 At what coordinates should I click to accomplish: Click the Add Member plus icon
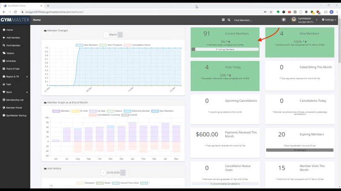click(4, 37)
